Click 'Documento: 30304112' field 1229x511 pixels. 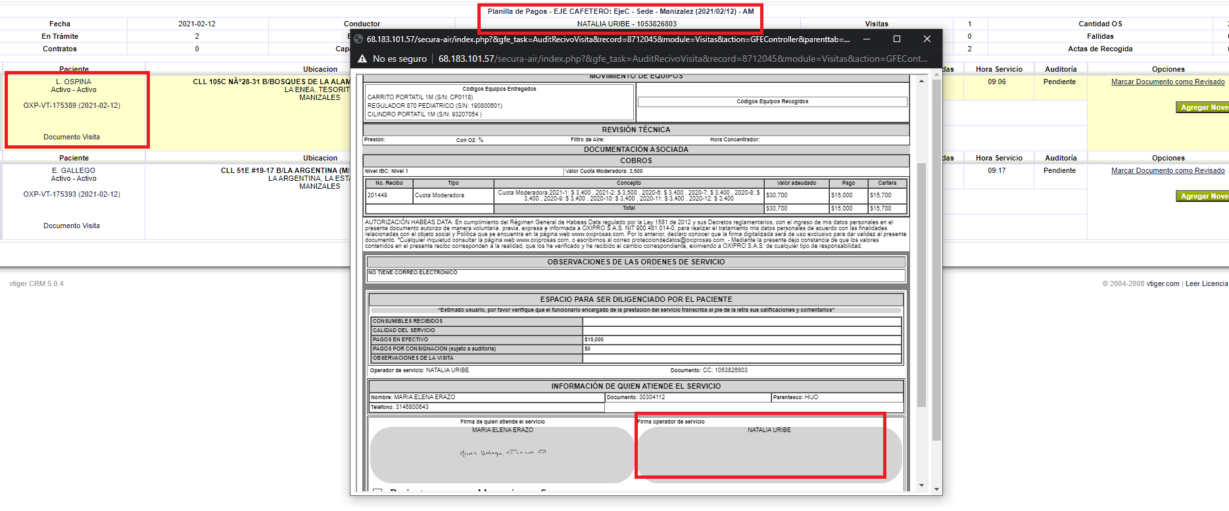(x=688, y=397)
